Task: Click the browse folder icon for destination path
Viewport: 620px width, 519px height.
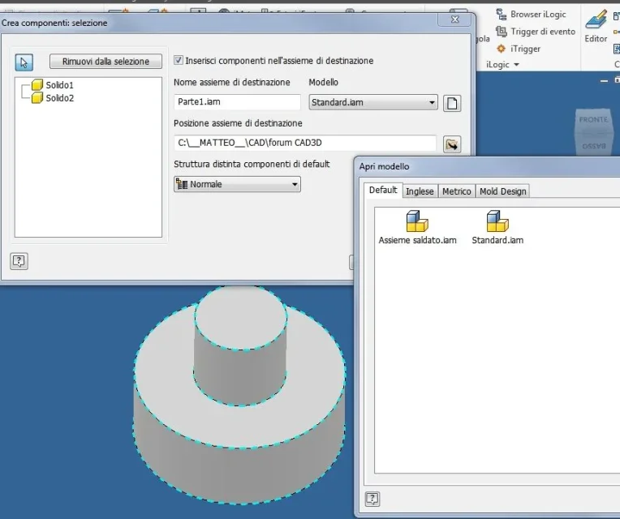Action: point(452,144)
